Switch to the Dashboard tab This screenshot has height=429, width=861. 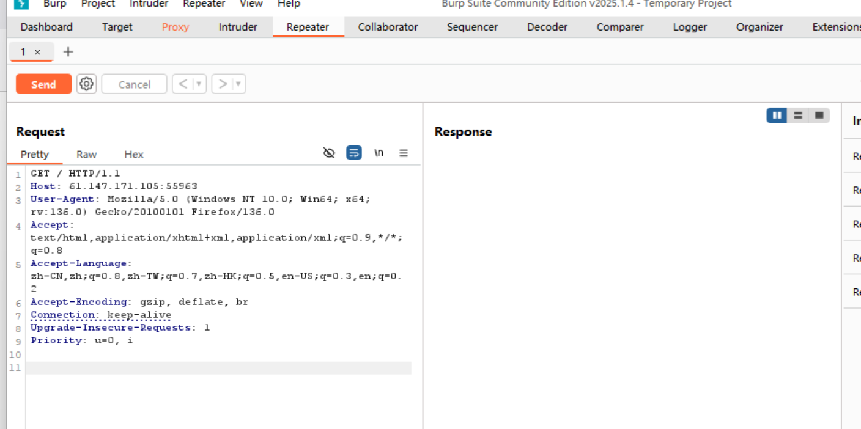[46, 27]
